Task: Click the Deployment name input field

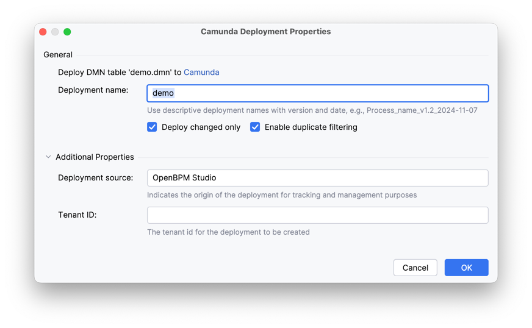Action: 318,93
